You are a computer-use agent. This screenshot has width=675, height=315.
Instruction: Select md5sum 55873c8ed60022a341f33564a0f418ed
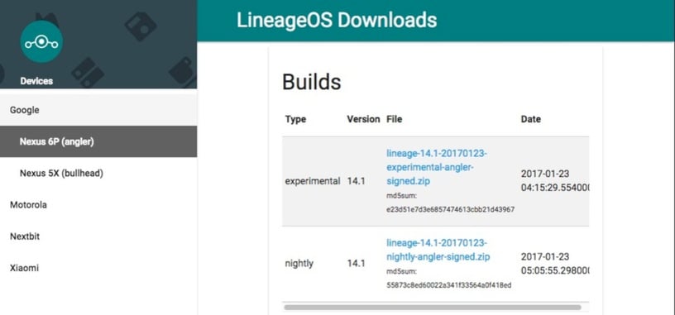point(449,285)
